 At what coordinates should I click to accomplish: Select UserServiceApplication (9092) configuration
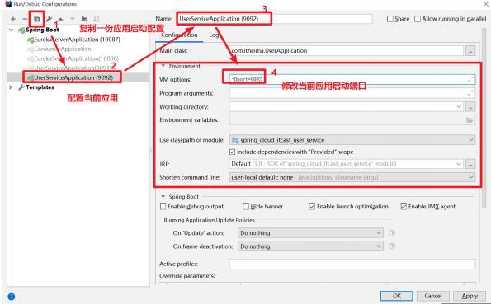pyautogui.click(x=73, y=77)
